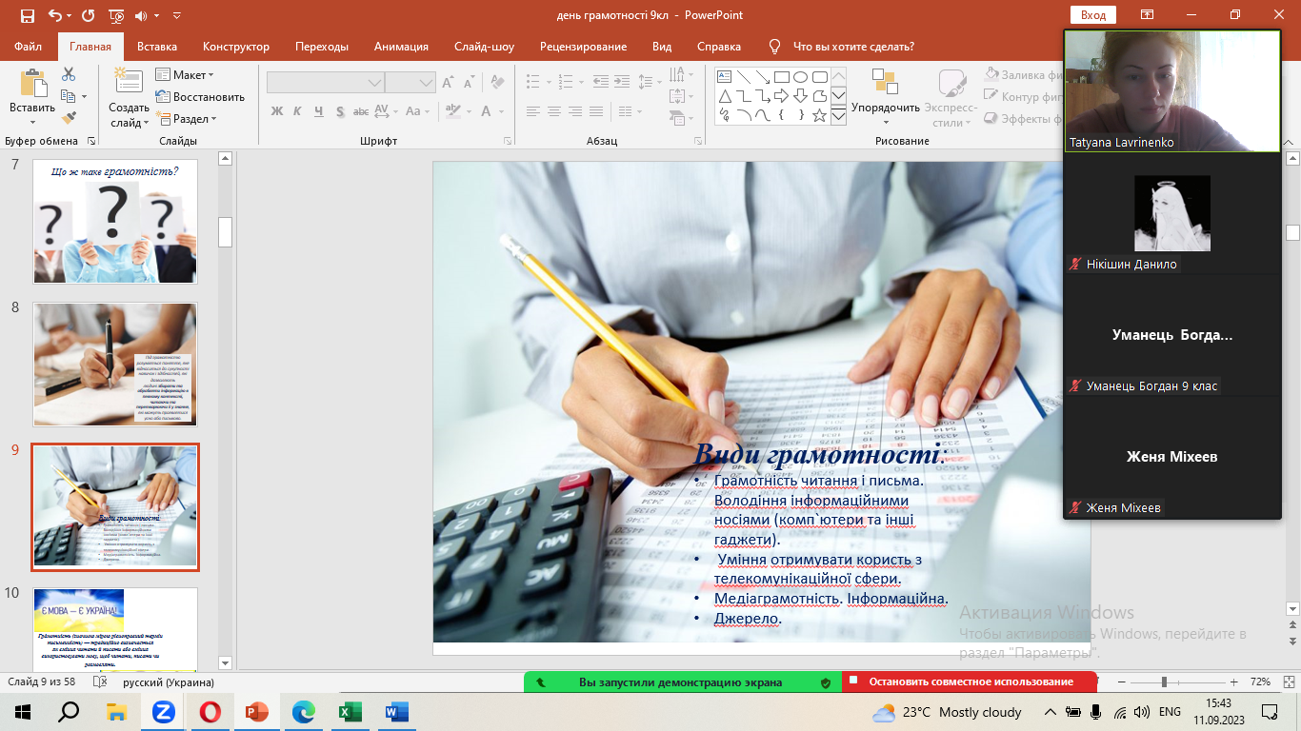Image resolution: width=1301 pixels, height=731 pixels.
Task: Open the Анимация ribbon tab
Action: (x=401, y=47)
